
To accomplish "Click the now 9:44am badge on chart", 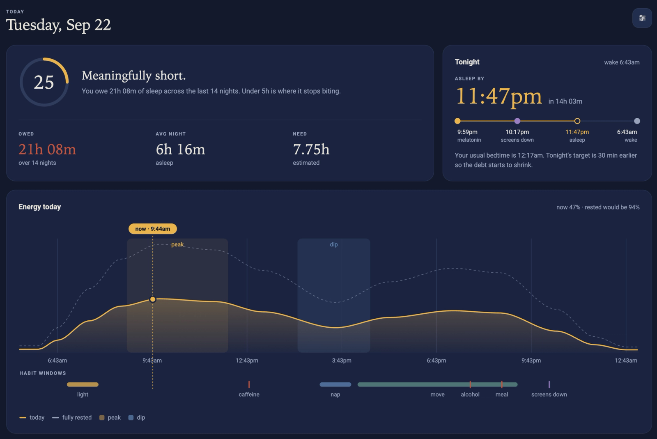I will click(153, 229).
